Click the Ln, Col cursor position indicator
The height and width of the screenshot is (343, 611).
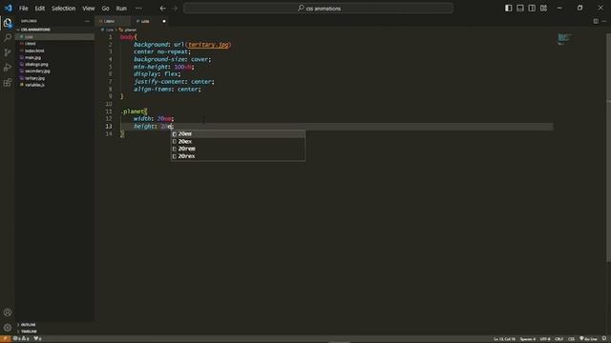click(504, 339)
